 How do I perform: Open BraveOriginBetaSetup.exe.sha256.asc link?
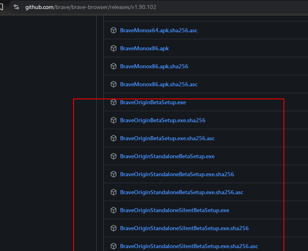167,138
